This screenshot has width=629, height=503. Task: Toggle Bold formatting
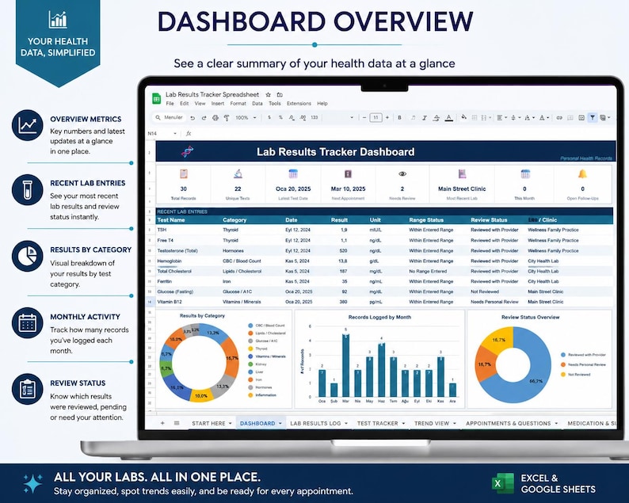(399, 117)
